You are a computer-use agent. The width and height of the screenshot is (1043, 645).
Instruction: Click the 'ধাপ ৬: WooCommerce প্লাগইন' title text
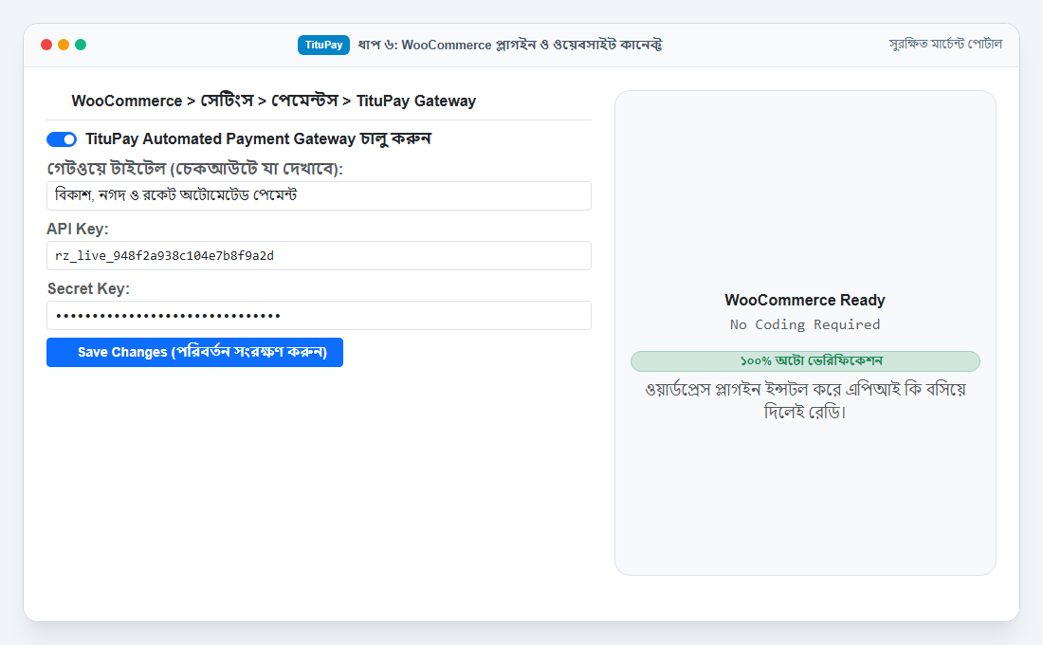(510, 45)
